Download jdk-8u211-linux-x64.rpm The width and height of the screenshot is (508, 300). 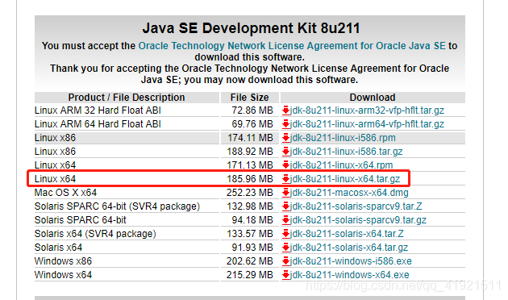(341, 165)
